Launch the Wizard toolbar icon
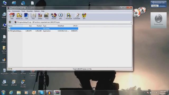This screenshot has width=169, height=95. pos(54,16)
